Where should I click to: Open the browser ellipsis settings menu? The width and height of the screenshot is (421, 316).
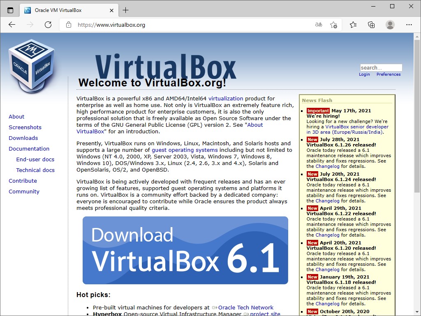[409, 25]
